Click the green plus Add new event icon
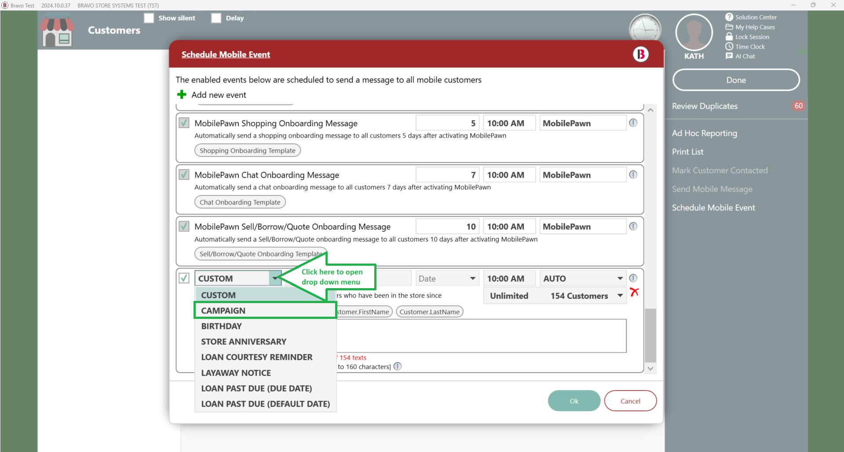The image size is (844, 452). point(182,94)
